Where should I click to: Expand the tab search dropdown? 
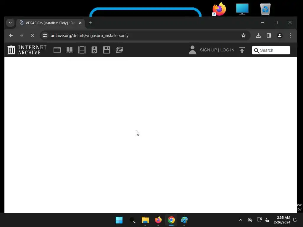point(10,23)
